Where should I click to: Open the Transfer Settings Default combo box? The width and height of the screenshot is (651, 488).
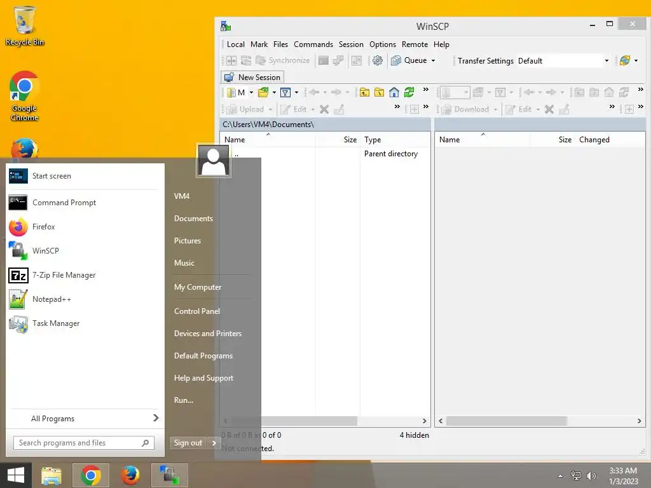coord(563,60)
